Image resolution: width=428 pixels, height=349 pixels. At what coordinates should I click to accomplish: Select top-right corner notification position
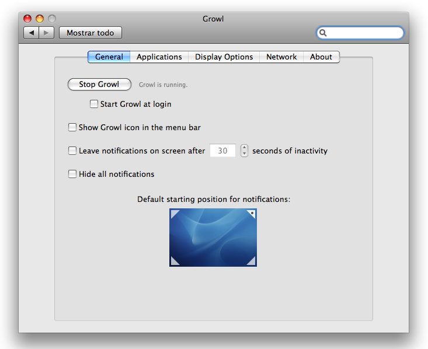coord(251,214)
